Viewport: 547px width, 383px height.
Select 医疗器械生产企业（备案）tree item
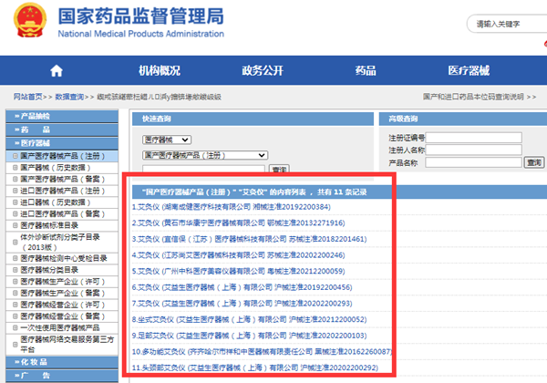pos(62,293)
